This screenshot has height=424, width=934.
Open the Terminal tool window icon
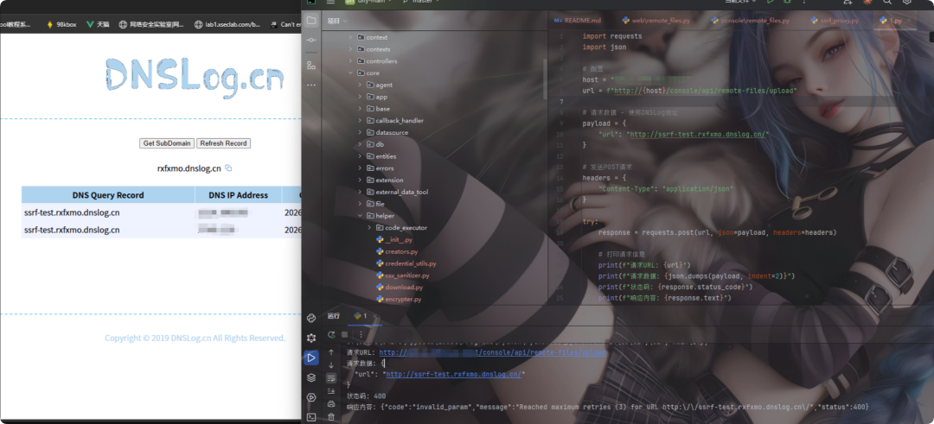(x=311, y=417)
